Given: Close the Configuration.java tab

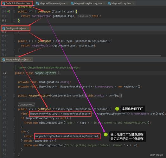Looking at the screenshot, I should point(28,28).
